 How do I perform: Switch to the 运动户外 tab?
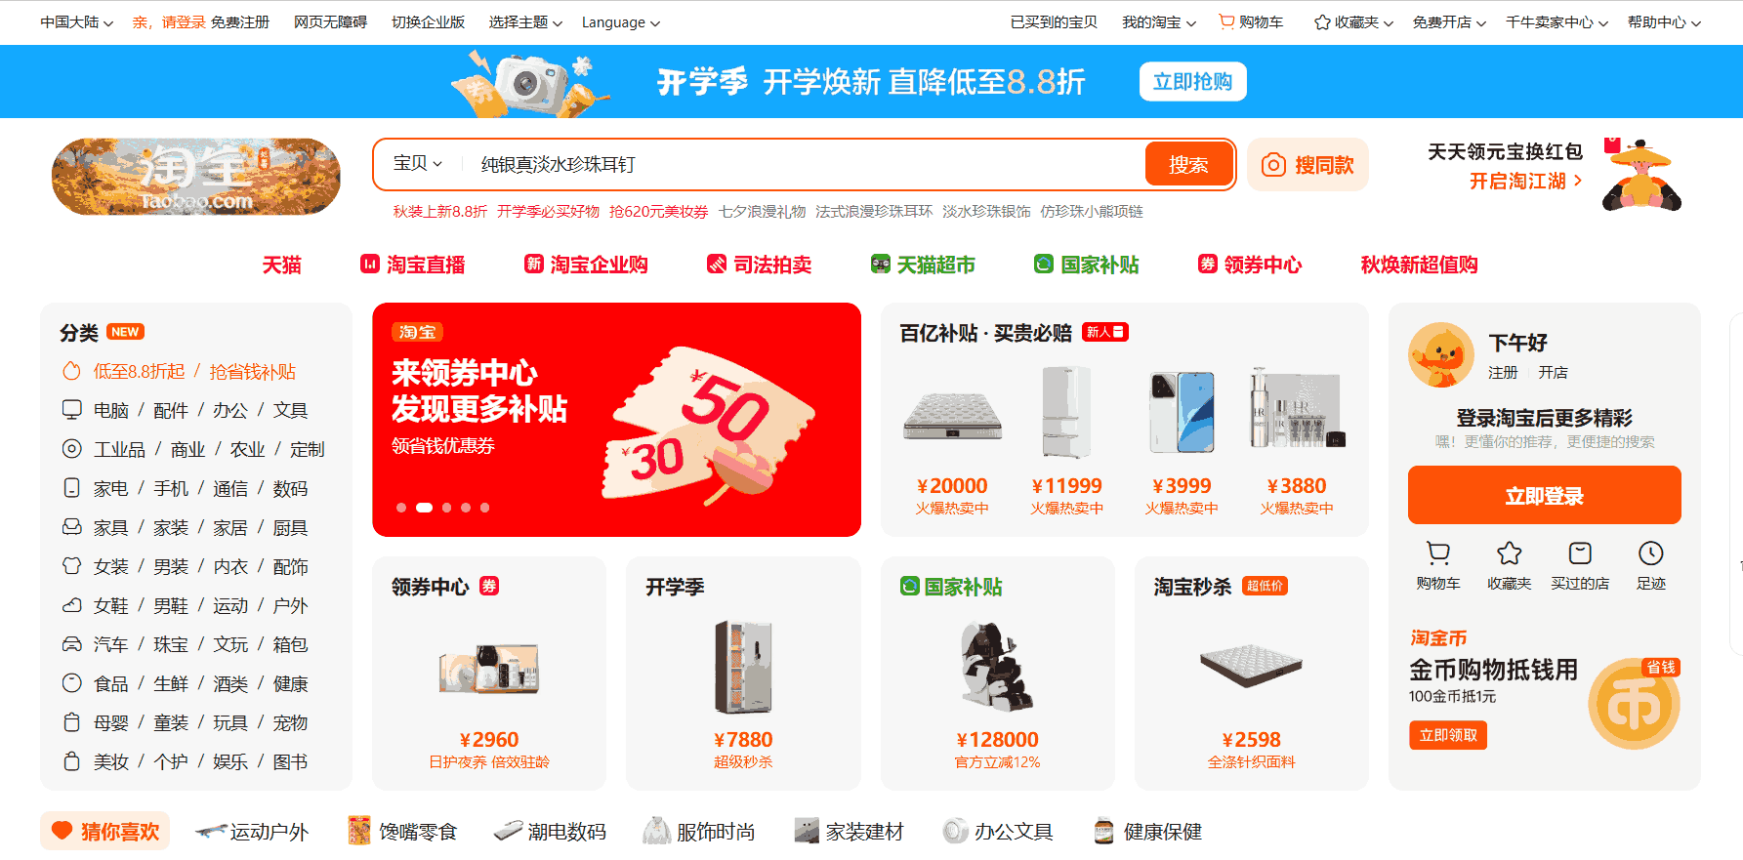pyautogui.click(x=252, y=832)
